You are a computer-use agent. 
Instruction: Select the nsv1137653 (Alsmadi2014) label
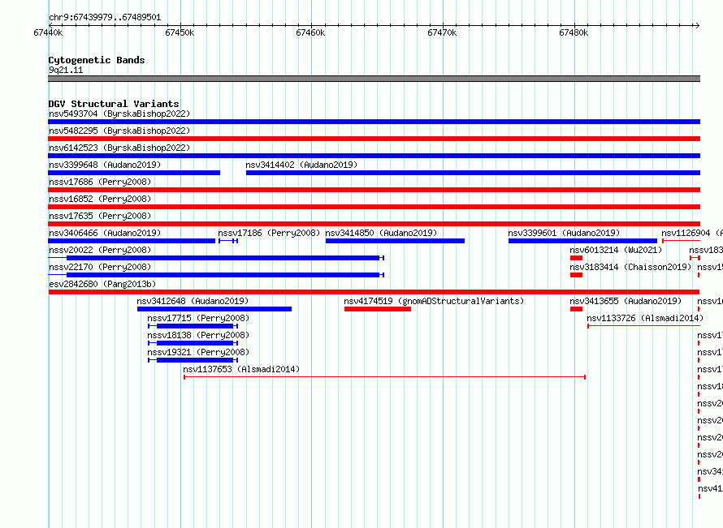tap(241, 369)
